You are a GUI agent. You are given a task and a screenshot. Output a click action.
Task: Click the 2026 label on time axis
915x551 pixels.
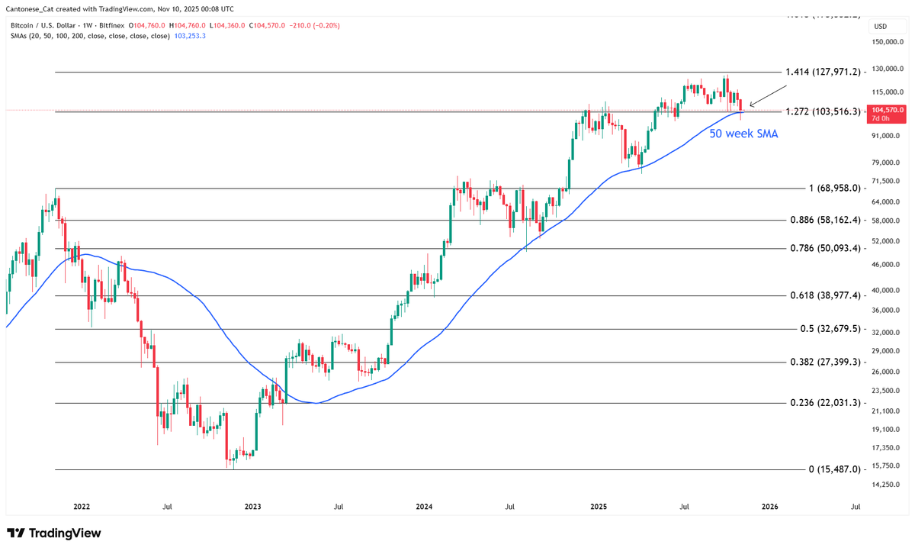770,506
